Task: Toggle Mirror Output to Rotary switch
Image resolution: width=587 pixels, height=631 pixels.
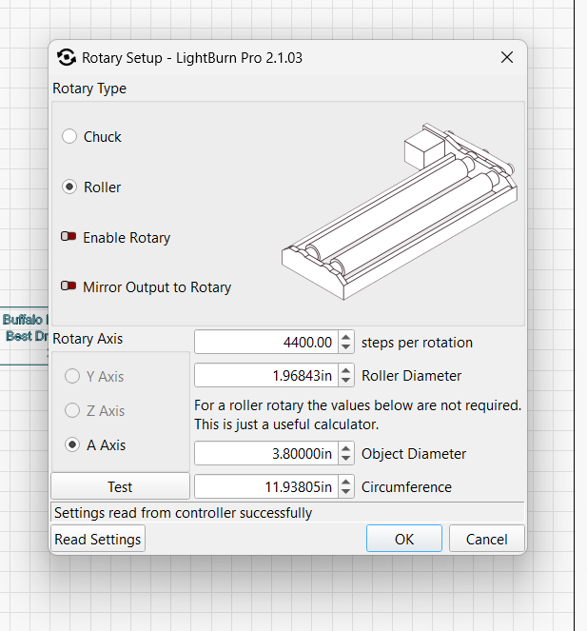Action: tap(68, 286)
